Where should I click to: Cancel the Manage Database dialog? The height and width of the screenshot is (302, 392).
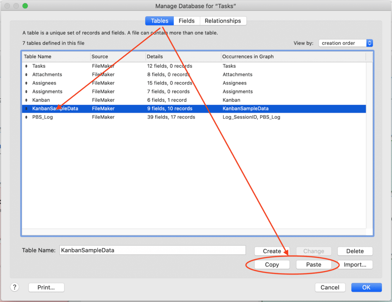[330, 287]
